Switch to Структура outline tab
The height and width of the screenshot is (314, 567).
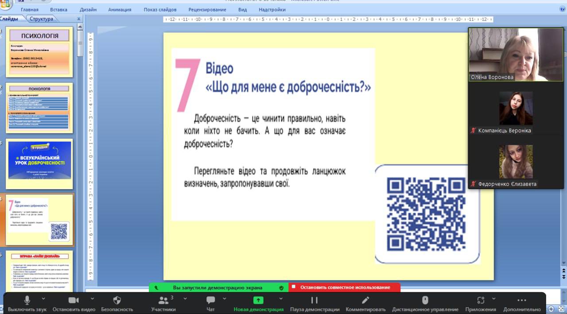click(41, 19)
